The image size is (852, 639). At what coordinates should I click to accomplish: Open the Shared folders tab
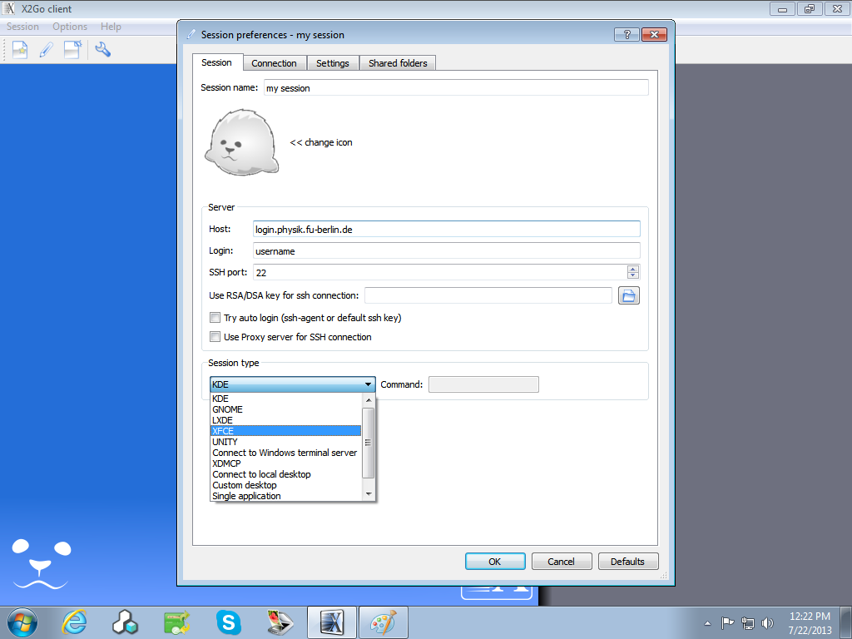pyautogui.click(x=398, y=63)
